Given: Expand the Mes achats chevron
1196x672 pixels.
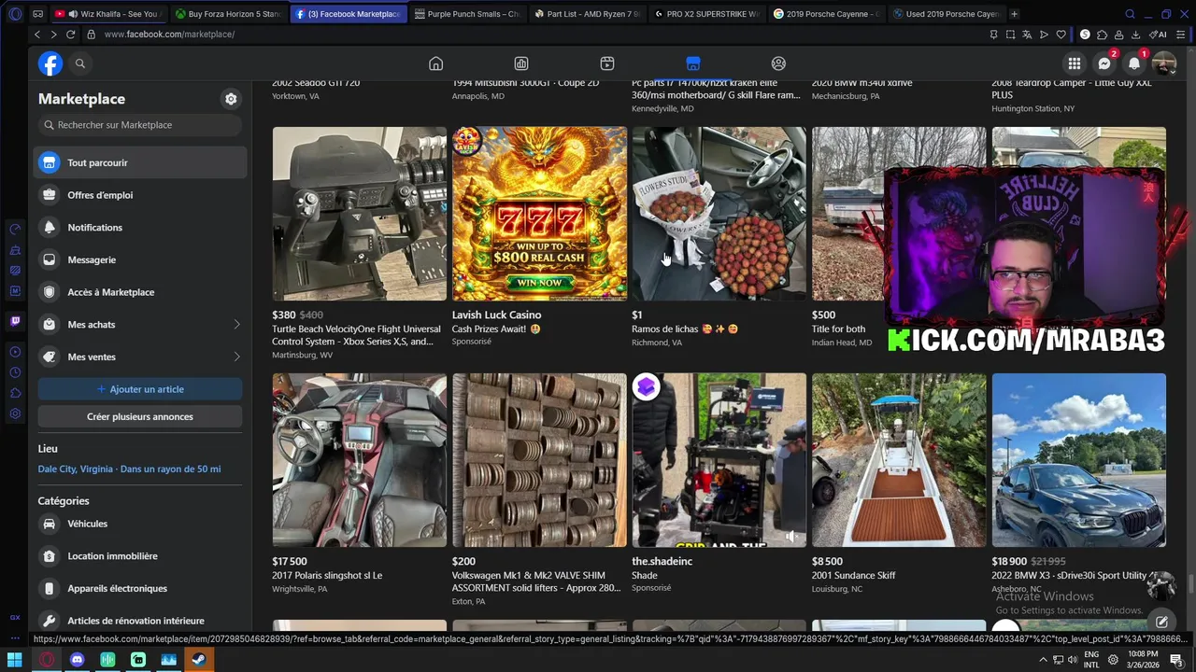Looking at the screenshot, I should [x=236, y=325].
